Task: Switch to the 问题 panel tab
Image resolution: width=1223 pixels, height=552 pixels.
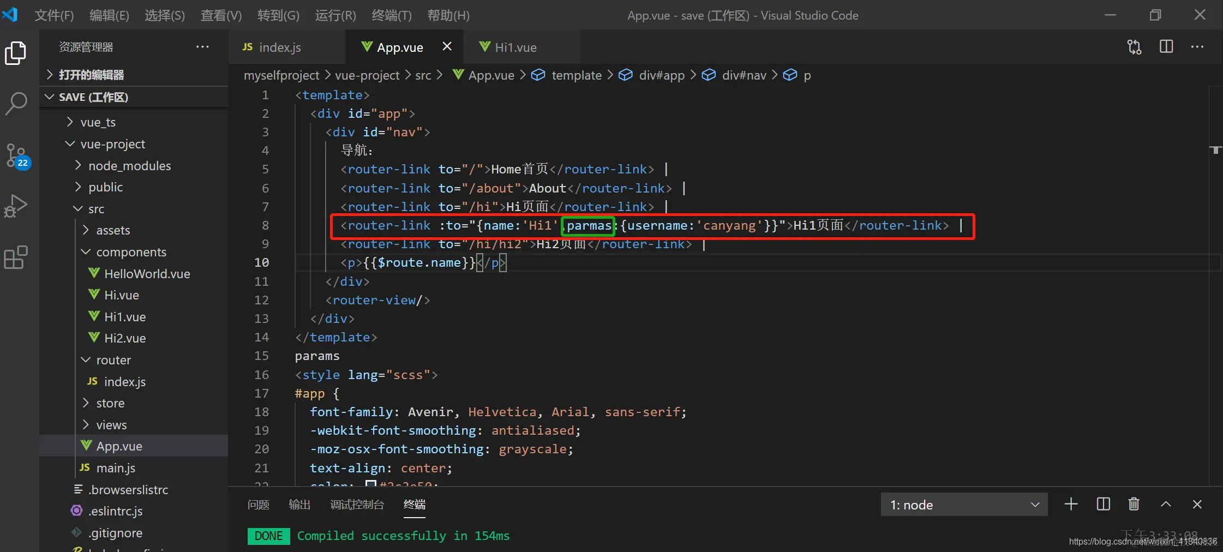Action: point(259,505)
